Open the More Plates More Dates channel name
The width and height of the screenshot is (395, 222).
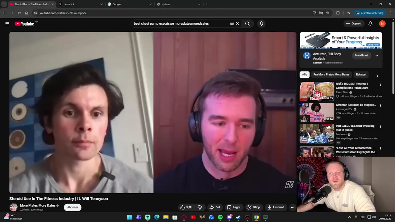(38, 205)
